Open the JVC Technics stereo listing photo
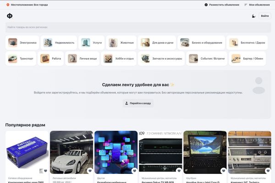This screenshot has width=275, height=183. point(250,152)
